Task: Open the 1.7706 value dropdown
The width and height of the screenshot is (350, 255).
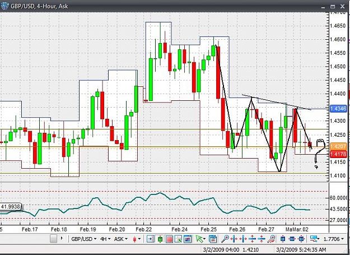Action: coord(334,239)
